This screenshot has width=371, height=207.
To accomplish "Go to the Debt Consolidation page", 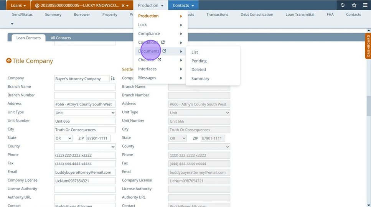I will tap(257, 15).
